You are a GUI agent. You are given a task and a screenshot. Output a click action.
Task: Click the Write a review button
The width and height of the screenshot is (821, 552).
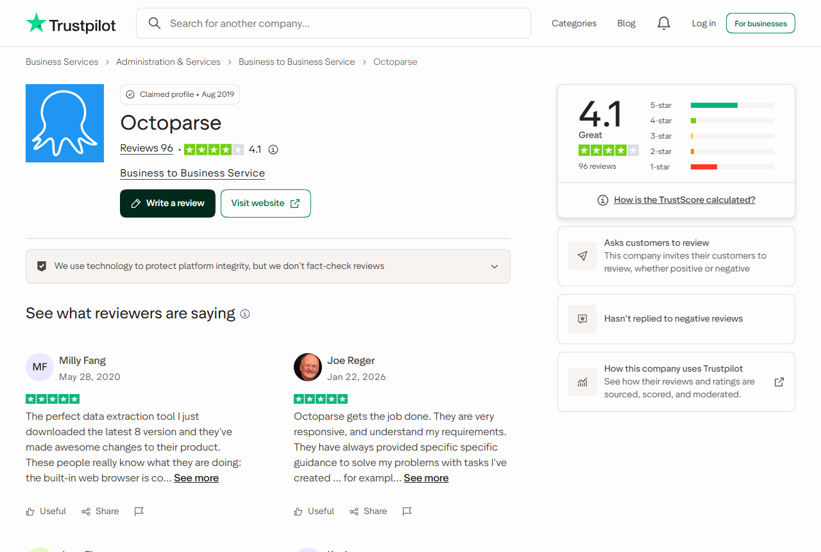tap(167, 203)
